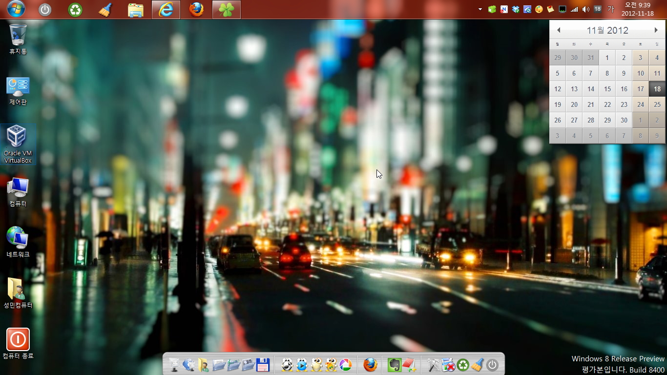Image resolution: width=667 pixels, height=375 pixels.
Task: Select highlighted date 18 in calendar
Action: [x=657, y=89]
